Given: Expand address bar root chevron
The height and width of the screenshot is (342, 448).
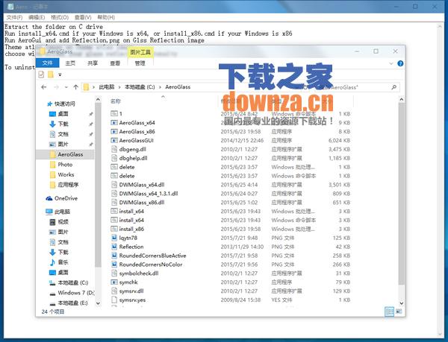Looking at the screenshot, I should pyautogui.click(x=93, y=87).
